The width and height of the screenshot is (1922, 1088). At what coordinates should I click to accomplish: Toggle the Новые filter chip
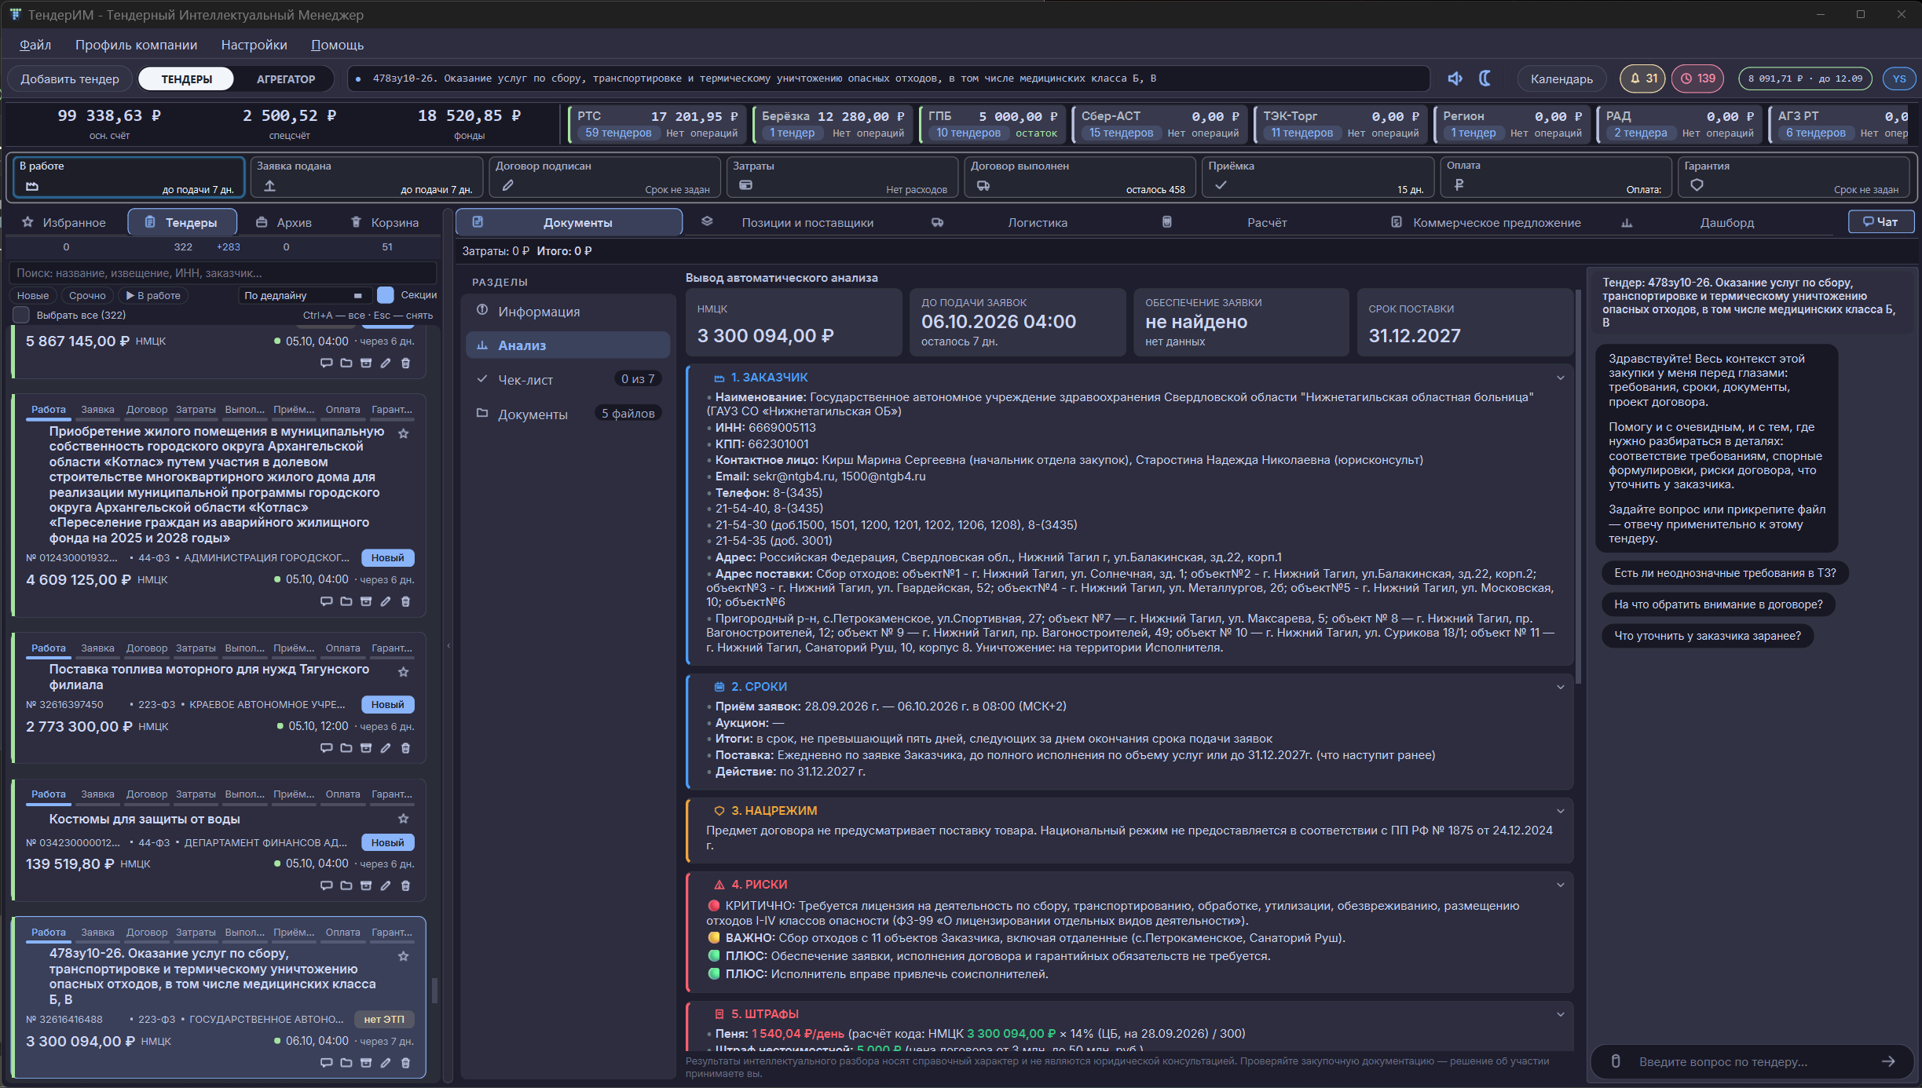coord(33,295)
